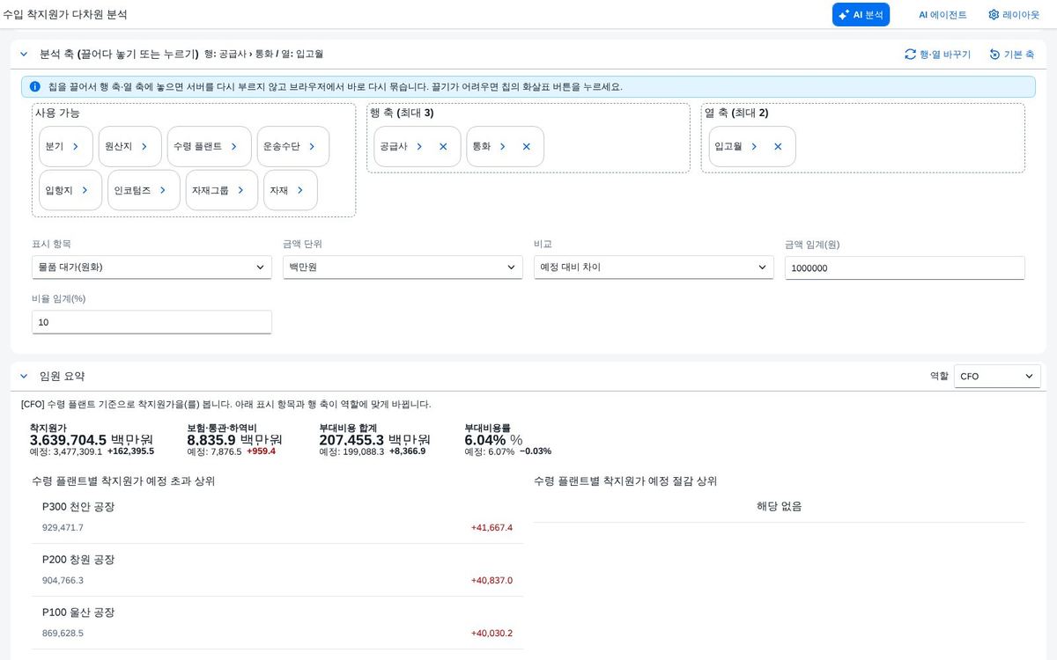
Task: Click the +40,837.0 variance value
Action: pos(492,581)
